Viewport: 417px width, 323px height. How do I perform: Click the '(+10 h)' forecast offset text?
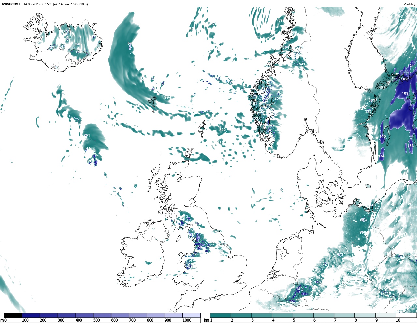(x=82, y=4)
